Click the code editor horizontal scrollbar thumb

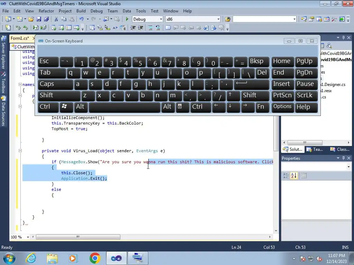click(x=78, y=237)
